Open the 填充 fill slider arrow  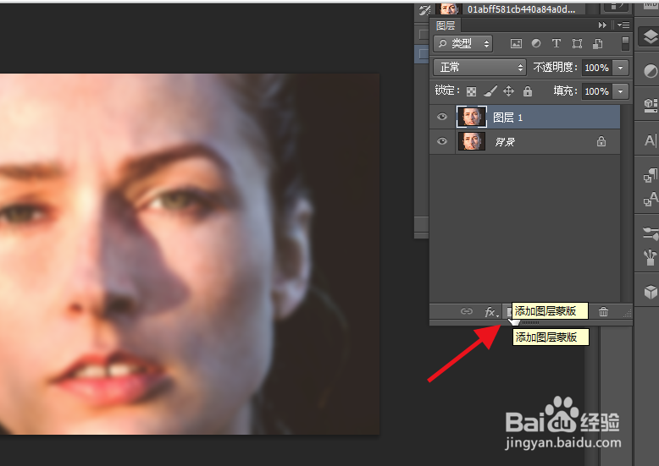click(x=620, y=91)
